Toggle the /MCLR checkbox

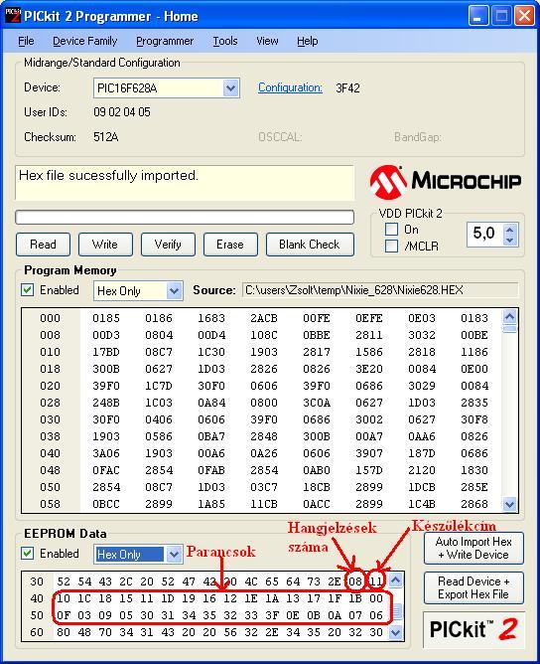point(391,247)
